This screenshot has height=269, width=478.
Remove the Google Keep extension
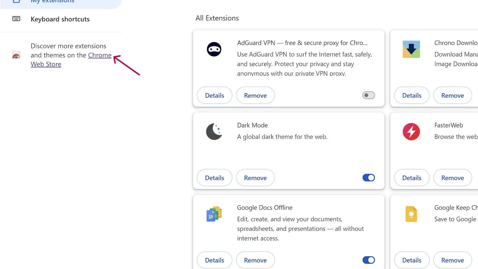[453, 260]
